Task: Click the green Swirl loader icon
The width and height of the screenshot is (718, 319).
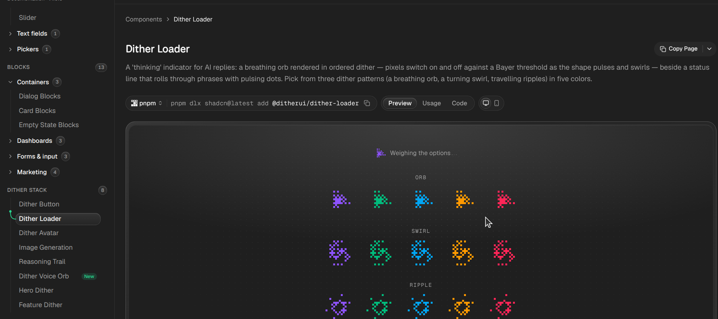Action: [x=381, y=253]
